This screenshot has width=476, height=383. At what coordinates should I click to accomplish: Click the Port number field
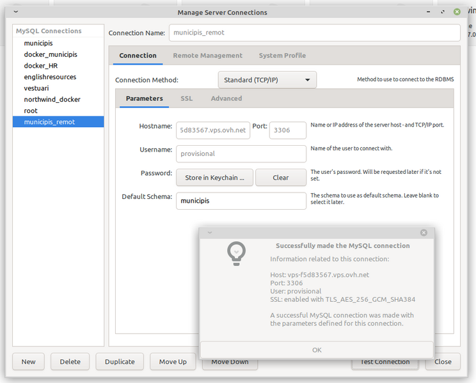[x=287, y=130]
